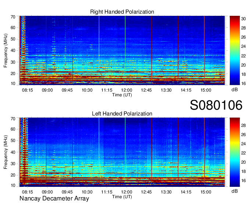The height and width of the screenshot is (203, 250).
Task: Click "70" tick on Right Handed frequency axis
Action: (x=13, y=17)
